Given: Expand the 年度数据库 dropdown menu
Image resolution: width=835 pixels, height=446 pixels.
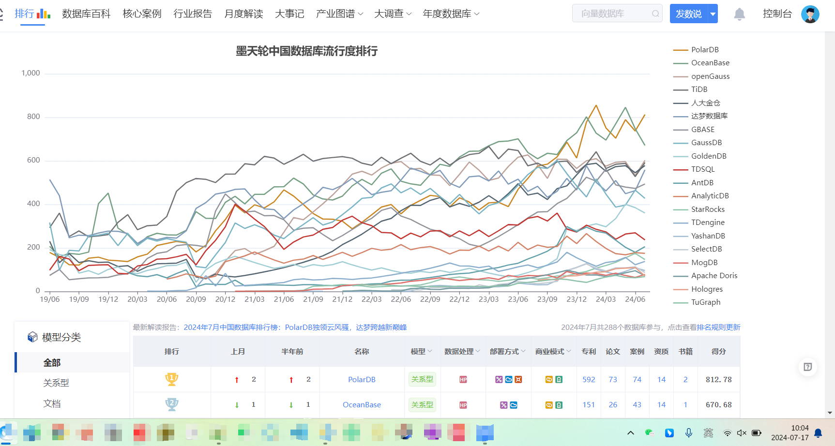Looking at the screenshot, I should click(x=451, y=14).
